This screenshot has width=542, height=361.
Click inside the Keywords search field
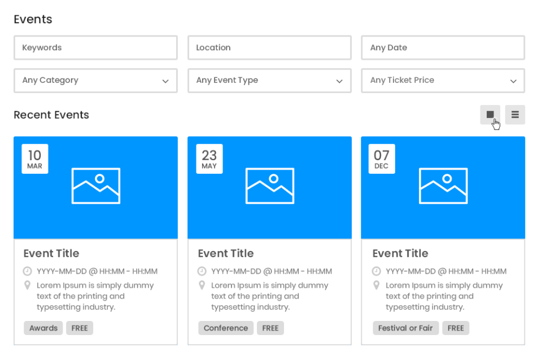[95, 47]
